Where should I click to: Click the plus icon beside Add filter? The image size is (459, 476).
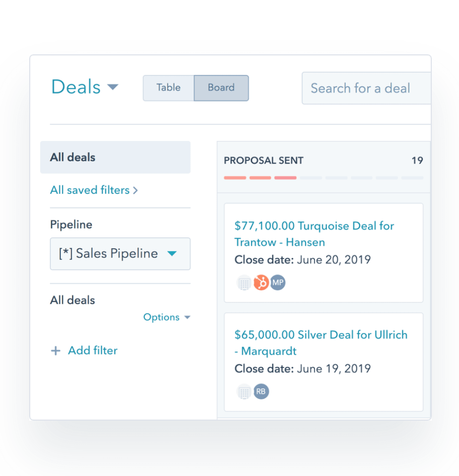55,351
